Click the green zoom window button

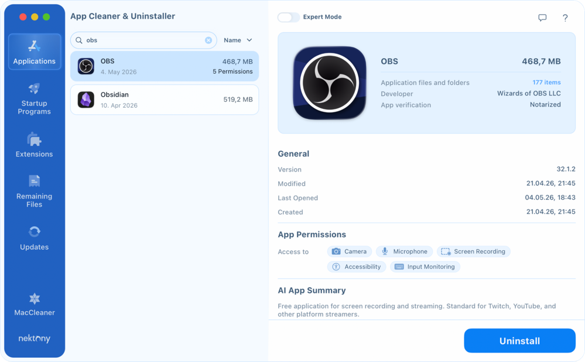[46, 17]
